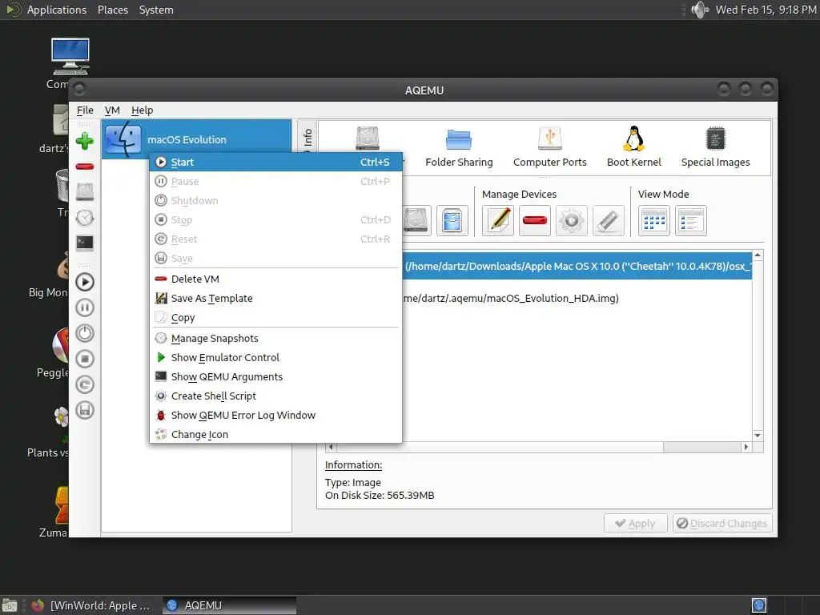
Task: Choose Delete VM in the context menu
Action: coord(275,279)
